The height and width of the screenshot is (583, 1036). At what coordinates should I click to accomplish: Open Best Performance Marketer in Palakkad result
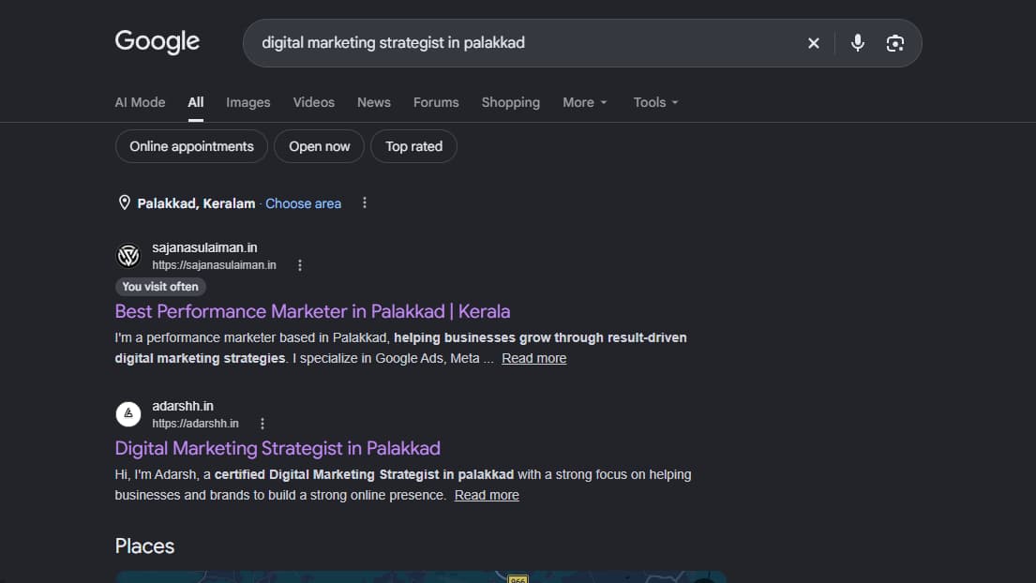(312, 311)
